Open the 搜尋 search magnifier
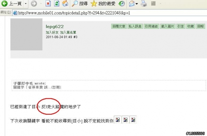Image resolution: width=207 pixels, height=136 pixels. [x=80, y=4]
